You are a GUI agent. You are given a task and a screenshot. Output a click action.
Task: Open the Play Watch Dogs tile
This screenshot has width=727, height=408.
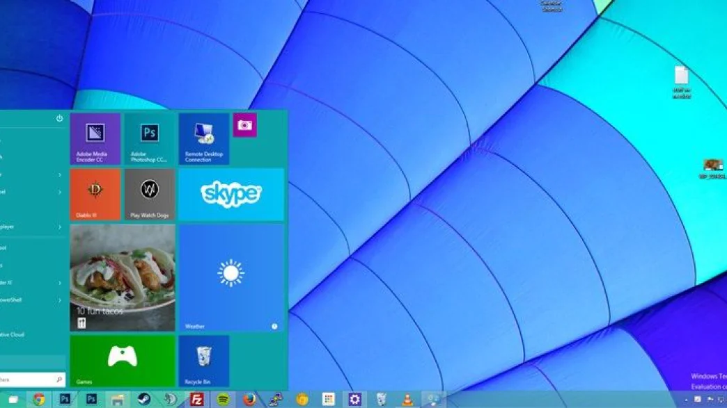[149, 195]
